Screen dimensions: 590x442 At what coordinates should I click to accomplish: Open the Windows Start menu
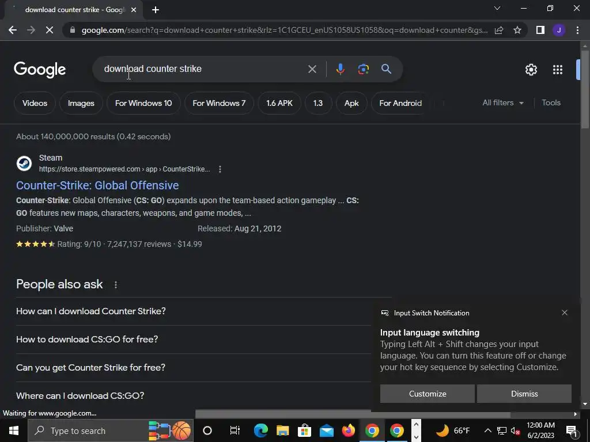pyautogui.click(x=14, y=430)
